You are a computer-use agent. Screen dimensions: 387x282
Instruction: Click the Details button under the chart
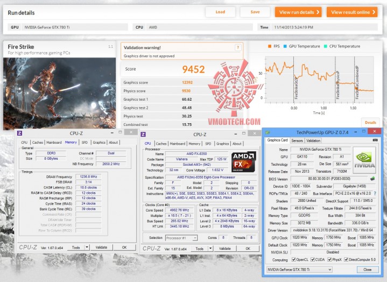(x=370, y=122)
